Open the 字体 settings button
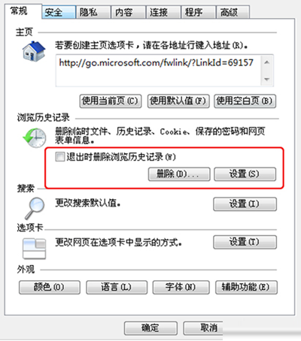This screenshot has height=341, width=301. pyautogui.click(x=181, y=287)
